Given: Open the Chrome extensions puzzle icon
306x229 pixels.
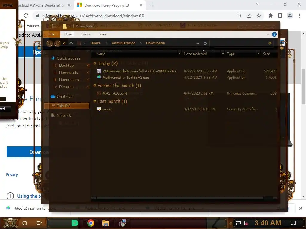Looking at the screenshot, I should (271, 16).
